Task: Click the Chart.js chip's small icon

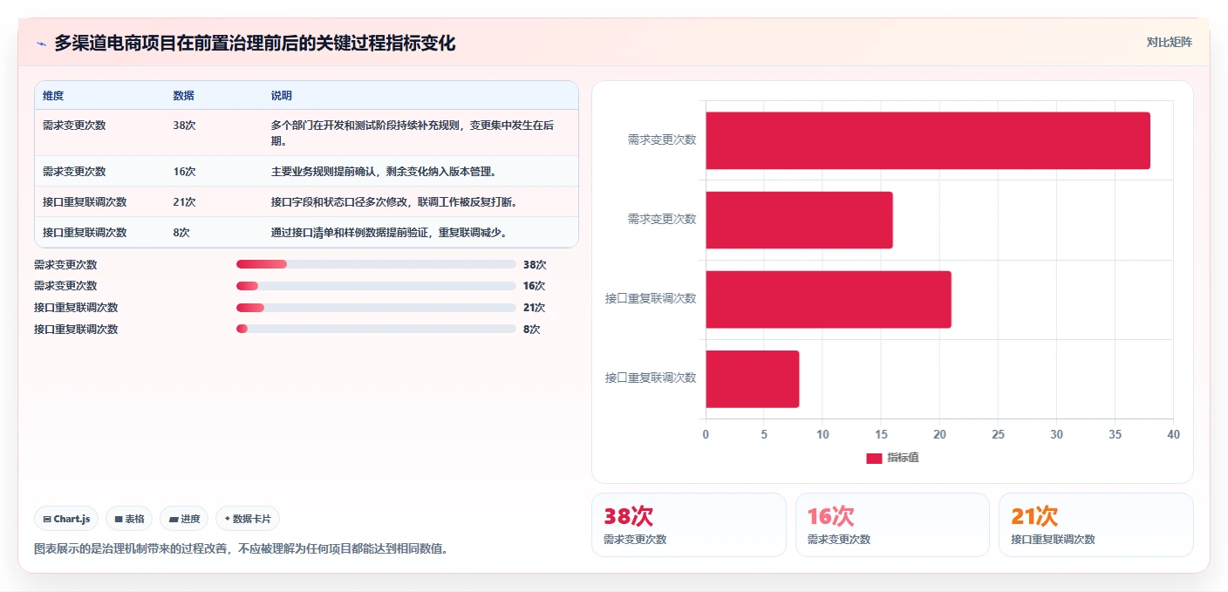Action: pyautogui.click(x=47, y=519)
